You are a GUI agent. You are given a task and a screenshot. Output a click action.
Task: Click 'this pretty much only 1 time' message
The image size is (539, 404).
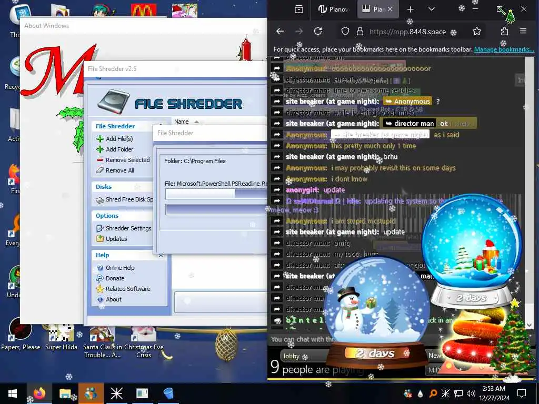point(373,146)
